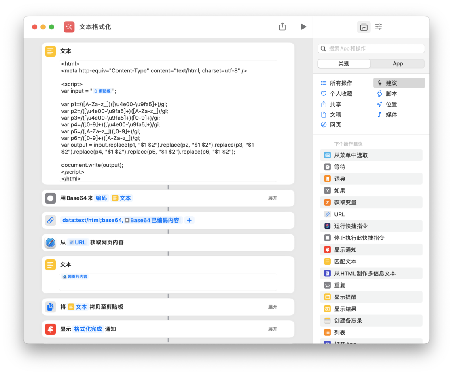Edit 格式化完成 notification text

[88, 329]
